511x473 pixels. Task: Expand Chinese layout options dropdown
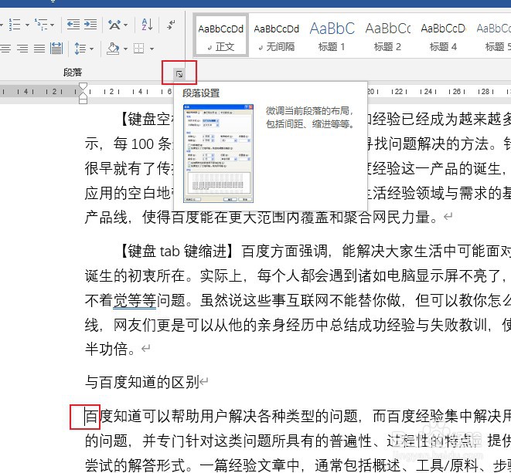126,25
